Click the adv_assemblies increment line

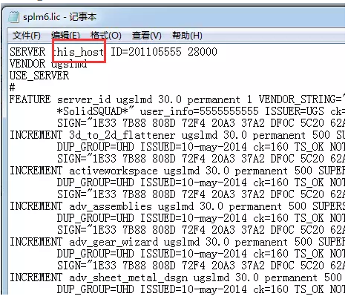click(177, 206)
